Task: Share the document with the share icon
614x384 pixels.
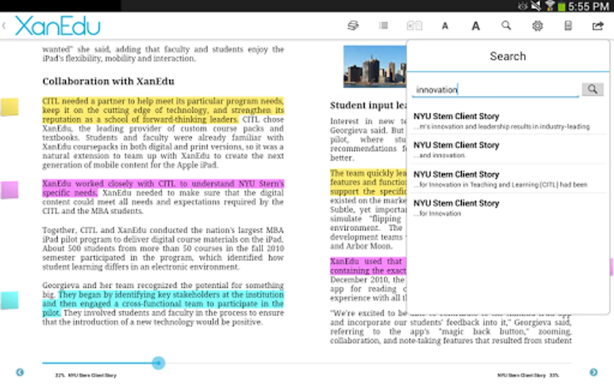Action: 598,26
